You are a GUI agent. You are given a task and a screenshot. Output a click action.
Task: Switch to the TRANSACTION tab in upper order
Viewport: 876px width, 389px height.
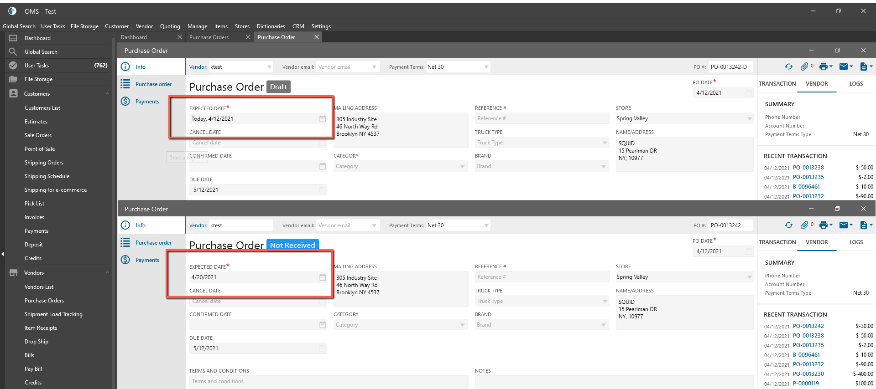point(777,84)
